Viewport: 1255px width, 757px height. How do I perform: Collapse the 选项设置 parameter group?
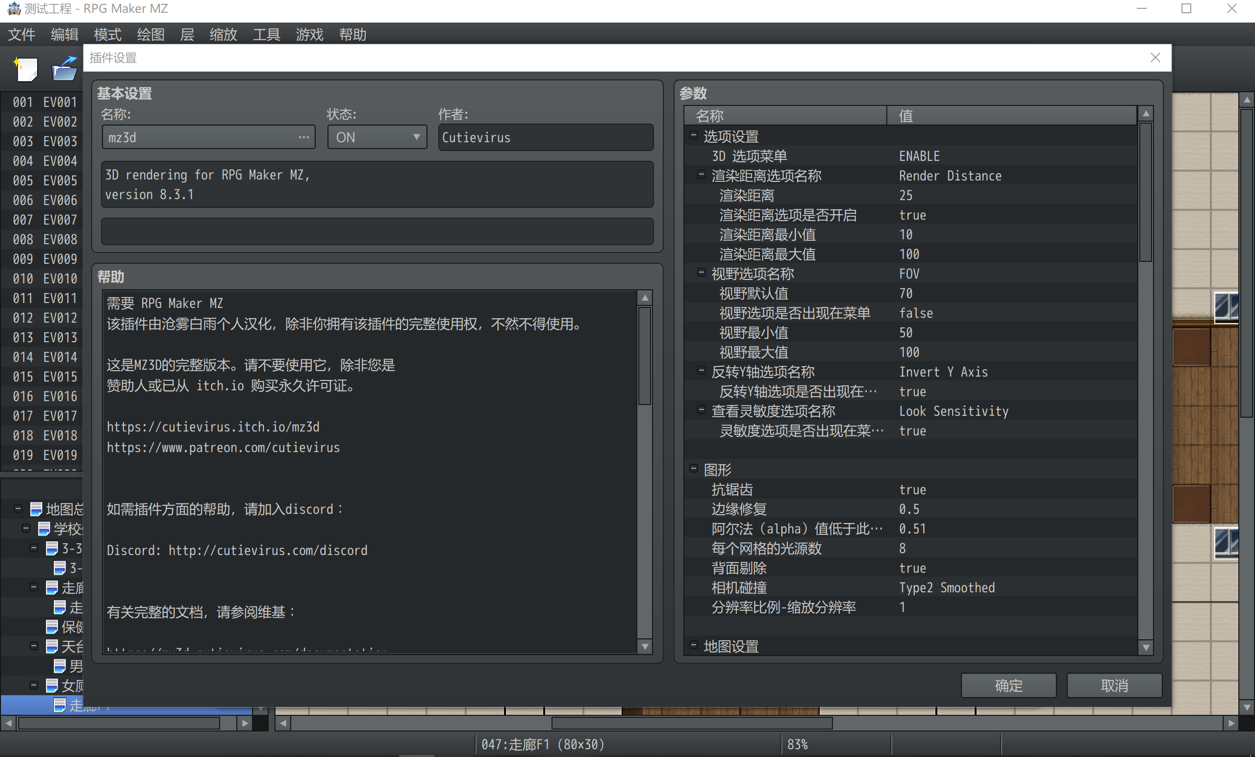693,135
